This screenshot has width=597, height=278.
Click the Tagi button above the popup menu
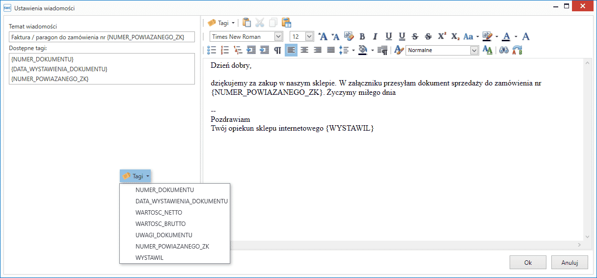pos(136,176)
